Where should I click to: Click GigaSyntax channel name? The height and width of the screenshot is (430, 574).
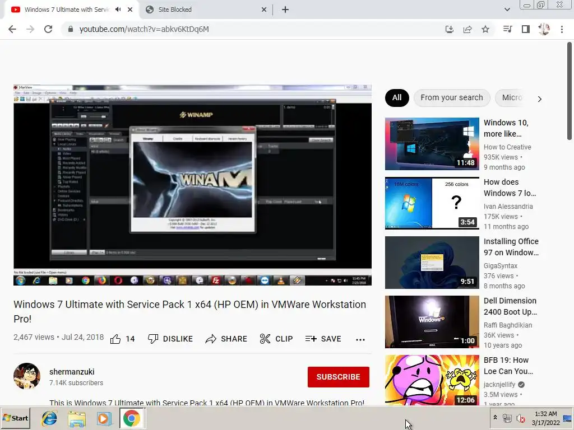pyautogui.click(x=501, y=266)
